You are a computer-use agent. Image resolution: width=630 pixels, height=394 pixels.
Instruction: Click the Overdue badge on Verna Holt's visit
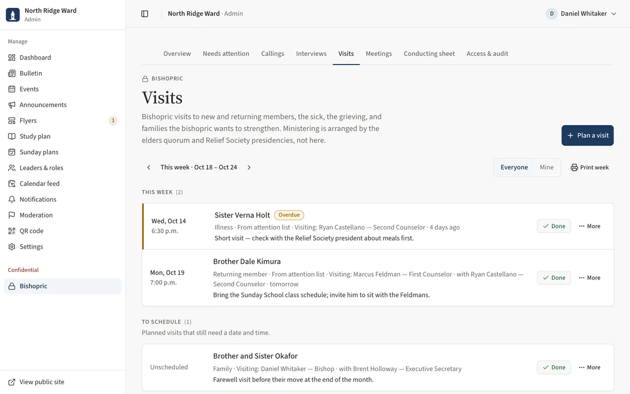[x=289, y=215]
